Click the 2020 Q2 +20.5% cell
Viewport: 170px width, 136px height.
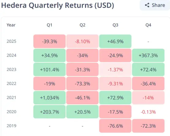(x=82, y=112)
